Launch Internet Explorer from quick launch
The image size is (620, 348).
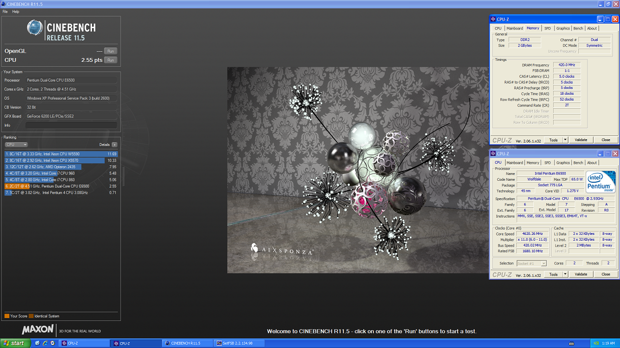(45, 343)
